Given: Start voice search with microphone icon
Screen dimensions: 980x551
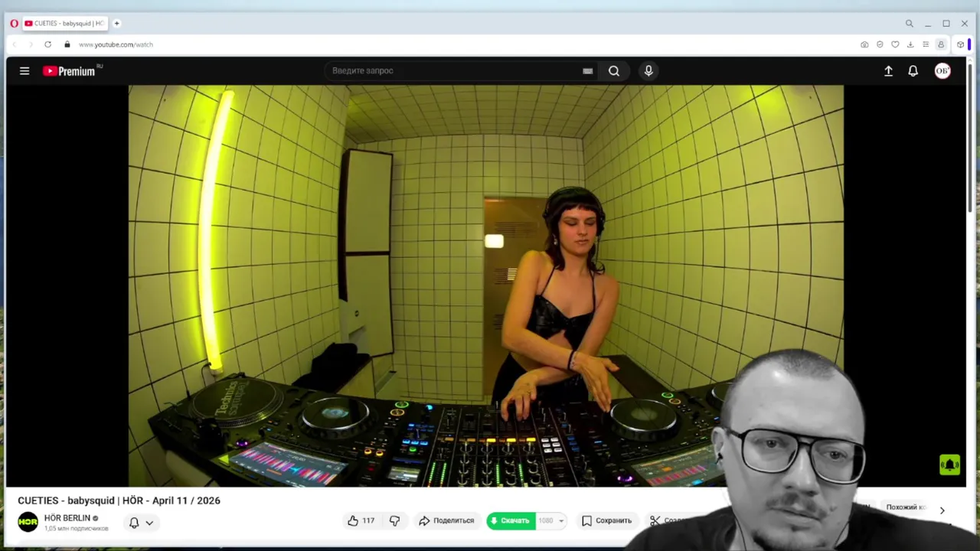Looking at the screenshot, I should click(648, 70).
